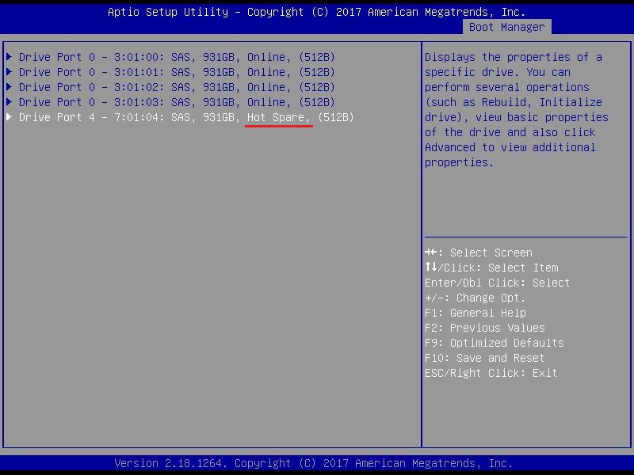Screen dimensions: 634x475
Task: Click the arrow marker for drive 3:01:02
Action: (10, 87)
